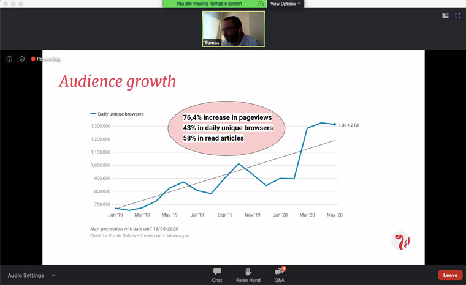Image resolution: width=466 pixels, height=285 pixels.
Task: Click the 1,314,213 data label
Action: (x=348, y=125)
